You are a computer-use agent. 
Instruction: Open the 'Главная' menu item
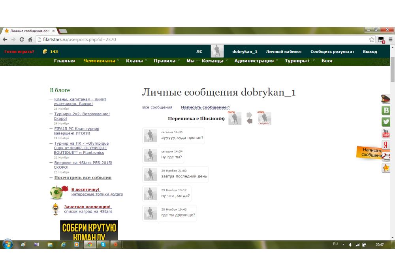point(64,61)
